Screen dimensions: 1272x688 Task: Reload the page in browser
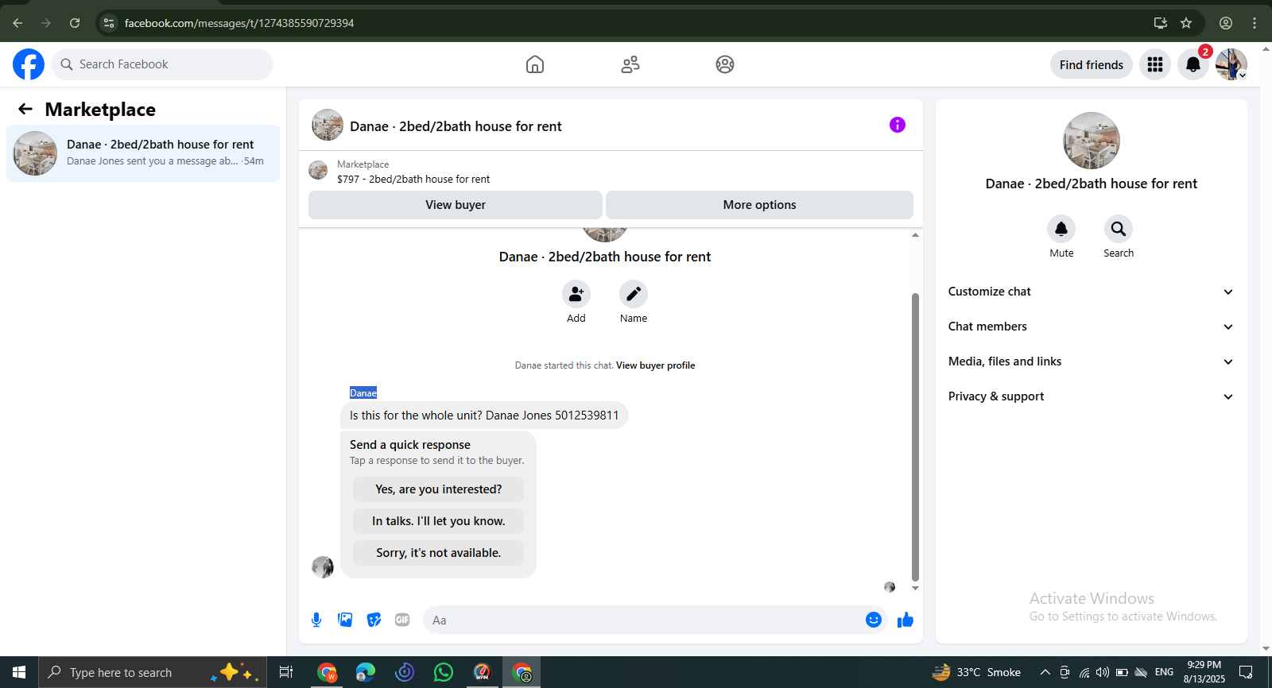(75, 23)
